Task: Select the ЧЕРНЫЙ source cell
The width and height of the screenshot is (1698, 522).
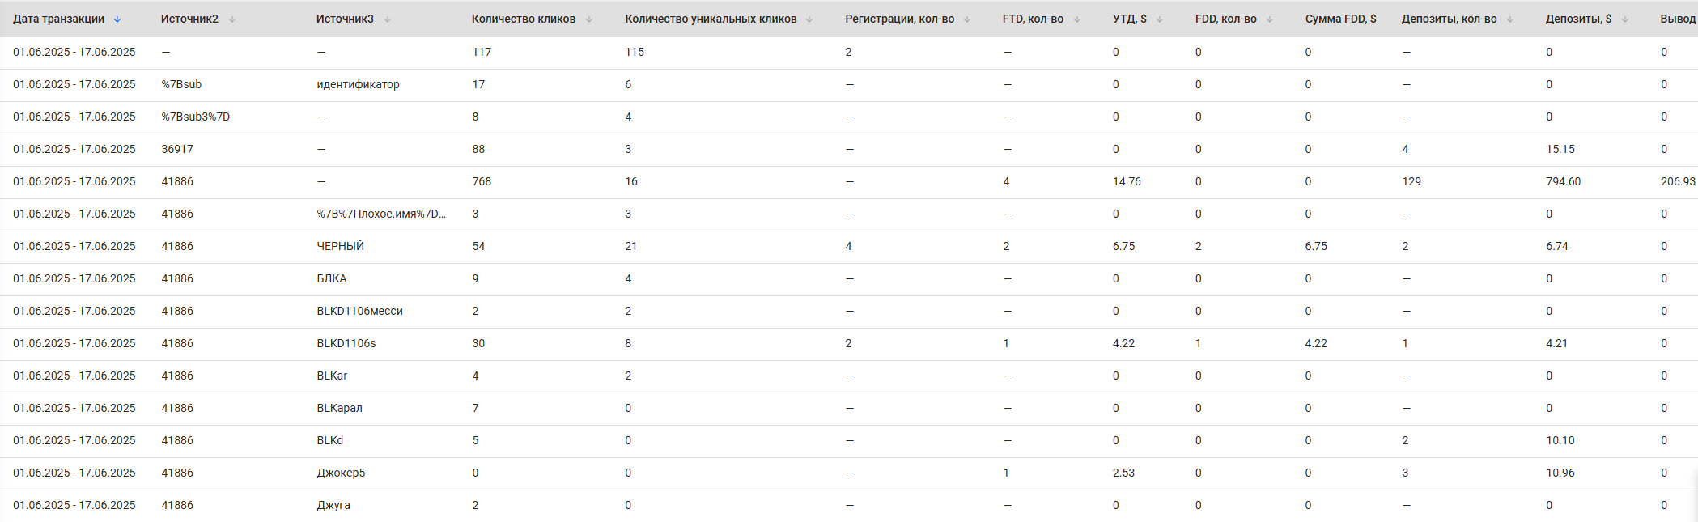Action: (340, 246)
